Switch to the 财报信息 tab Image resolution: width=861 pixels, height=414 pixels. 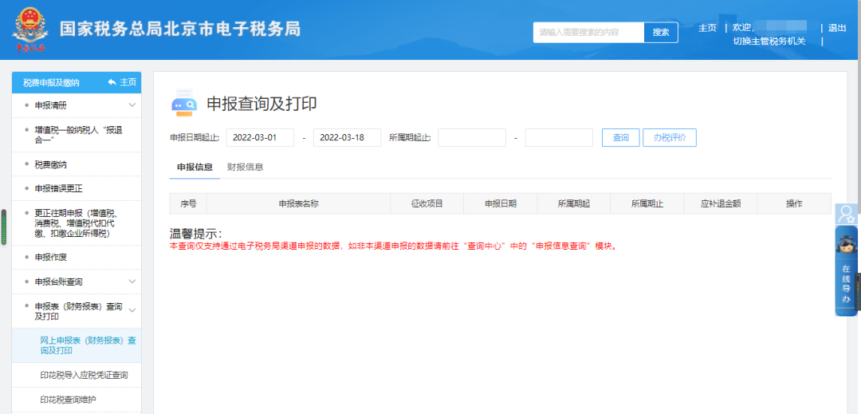click(x=245, y=167)
